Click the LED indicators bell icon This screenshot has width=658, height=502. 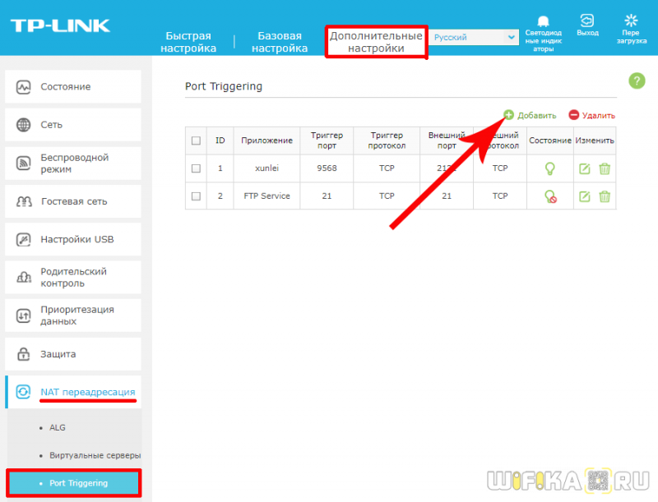543,21
